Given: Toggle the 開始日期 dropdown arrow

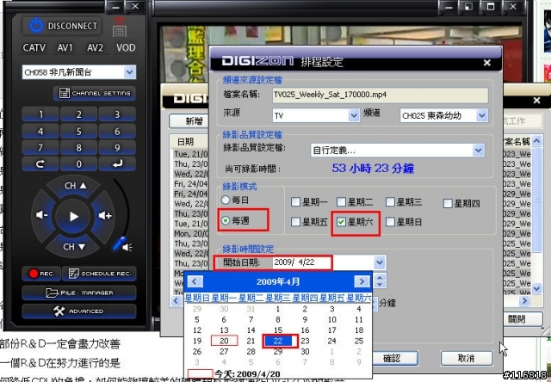Looking at the screenshot, I should 380,262.
